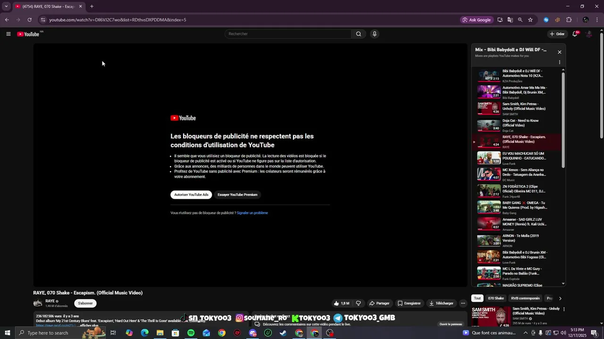Go back in browser history
This screenshot has height=339, width=604.
(x=7, y=20)
